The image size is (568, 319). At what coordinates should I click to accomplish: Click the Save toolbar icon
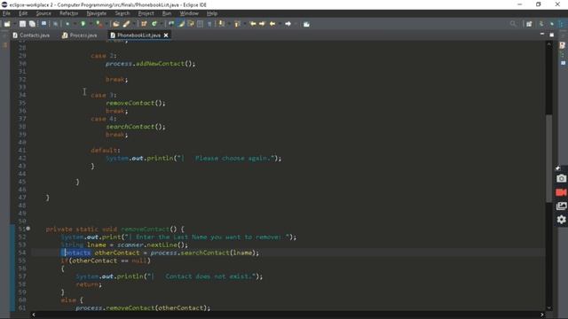point(22,24)
